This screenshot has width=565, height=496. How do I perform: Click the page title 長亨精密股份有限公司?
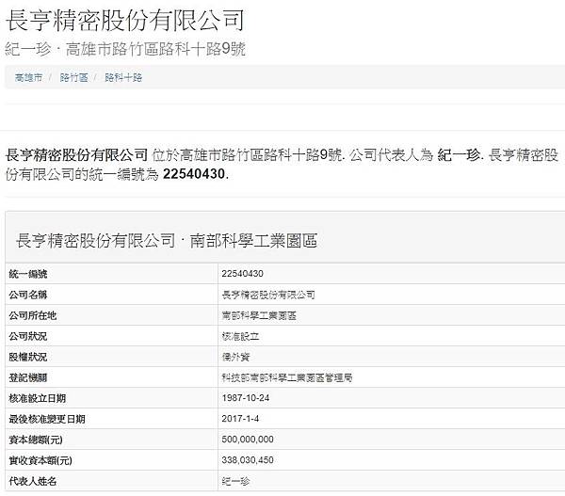point(125,20)
